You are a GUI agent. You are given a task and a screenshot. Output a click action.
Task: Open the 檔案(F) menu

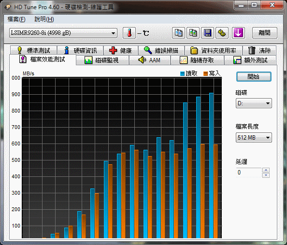click(16, 19)
